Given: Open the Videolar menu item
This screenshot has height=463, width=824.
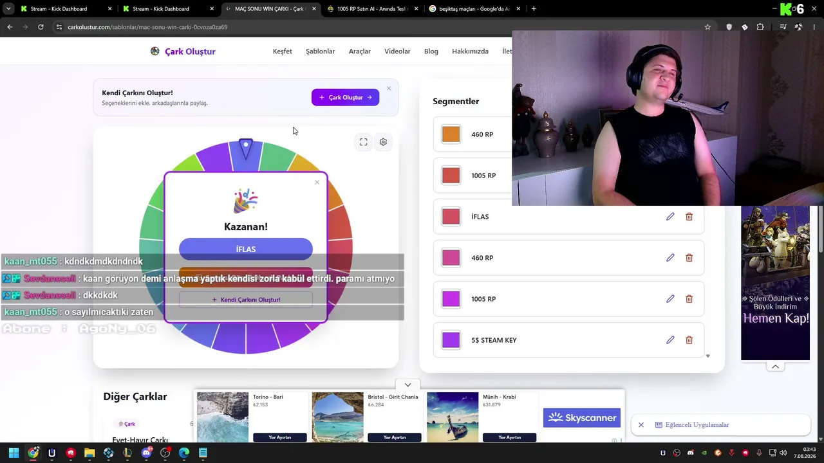Looking at the screenshot, I should click(397, 51).
